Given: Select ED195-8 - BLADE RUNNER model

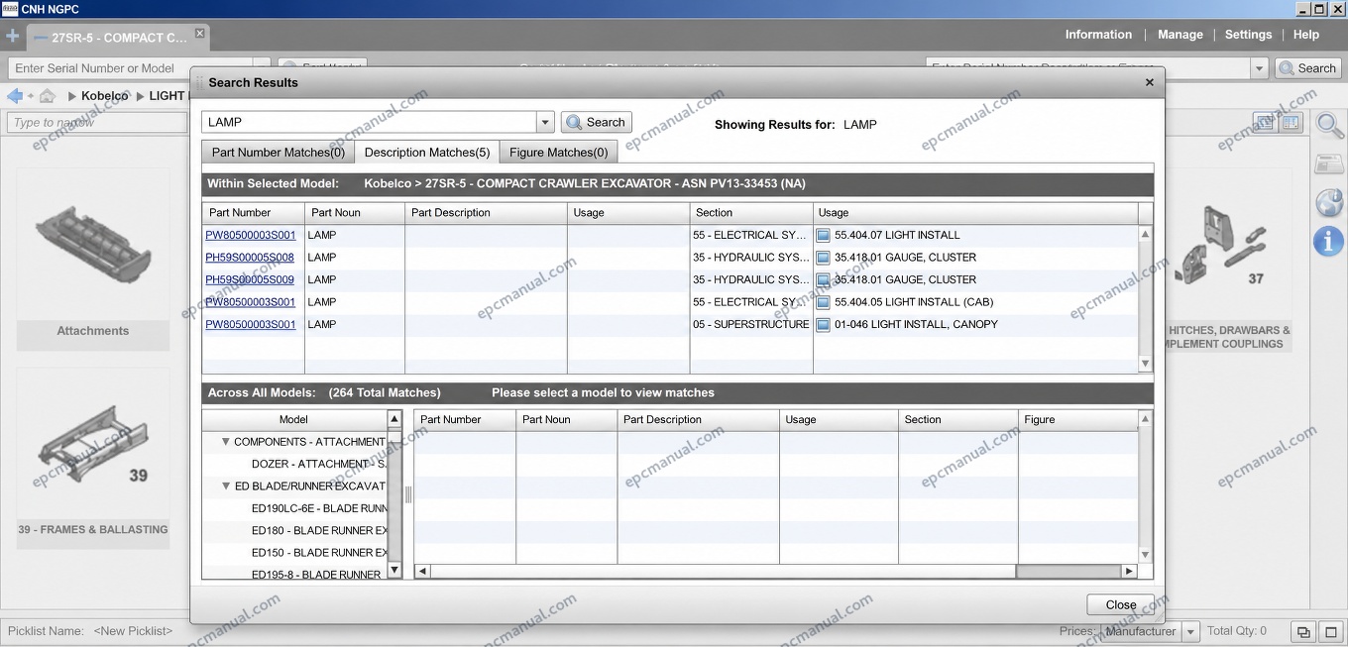Looking at the screenshot, I should click(x=316, y=575).
